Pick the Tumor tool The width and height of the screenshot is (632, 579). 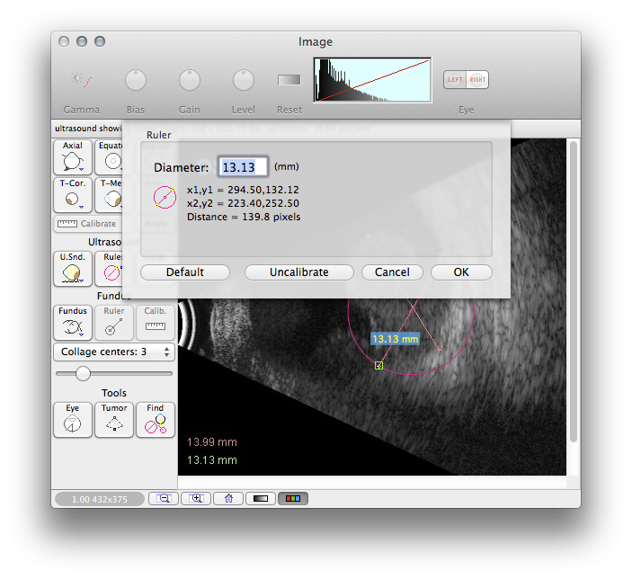(x=114, y=420)
